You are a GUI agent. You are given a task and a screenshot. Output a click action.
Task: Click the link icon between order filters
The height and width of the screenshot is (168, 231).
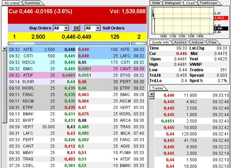tap(76, 28)
